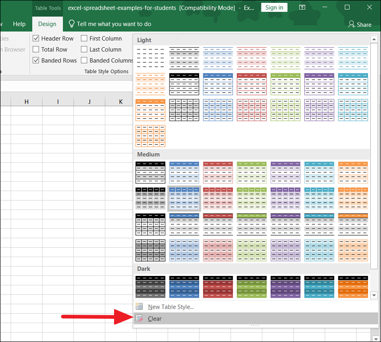Select the orange Medium style in the first Medium row
The width and height of the screenshot is (381, 342).
pyautogui.click(x=353, y=172)
